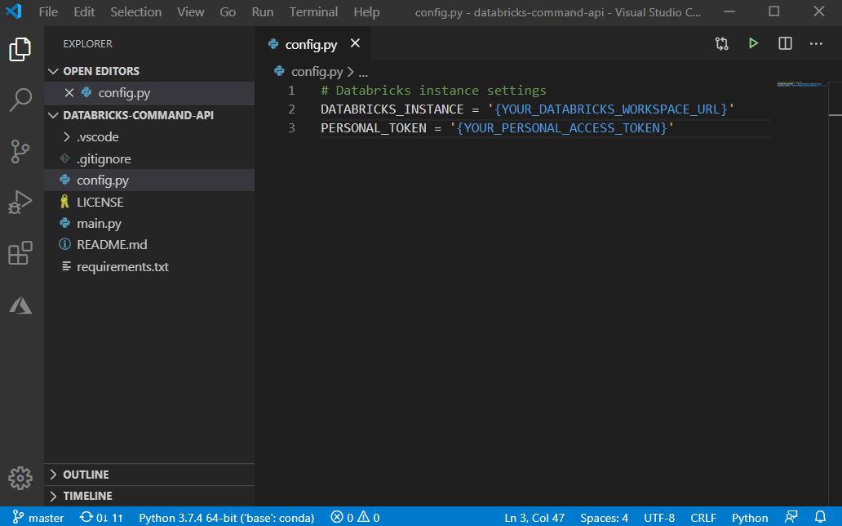Viewport: 842px width, 526px height.
Task: Click the VS Code logo icon
Action: [13, 11]
